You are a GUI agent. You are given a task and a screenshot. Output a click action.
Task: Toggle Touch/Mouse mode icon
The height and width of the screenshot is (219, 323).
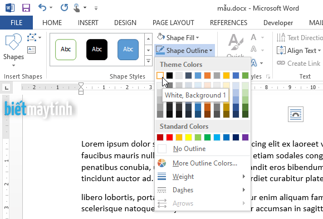click(x=77, y=8)
